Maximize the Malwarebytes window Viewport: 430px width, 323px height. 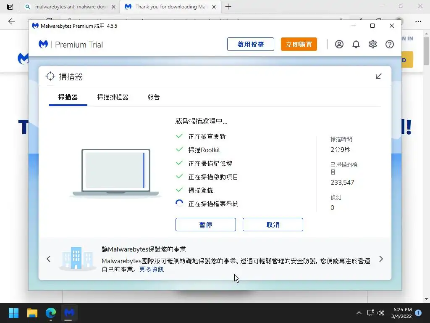click(372, 26)
